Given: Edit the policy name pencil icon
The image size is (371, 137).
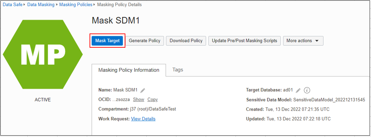Looking at the screenshot, I should tap(143, 90).
